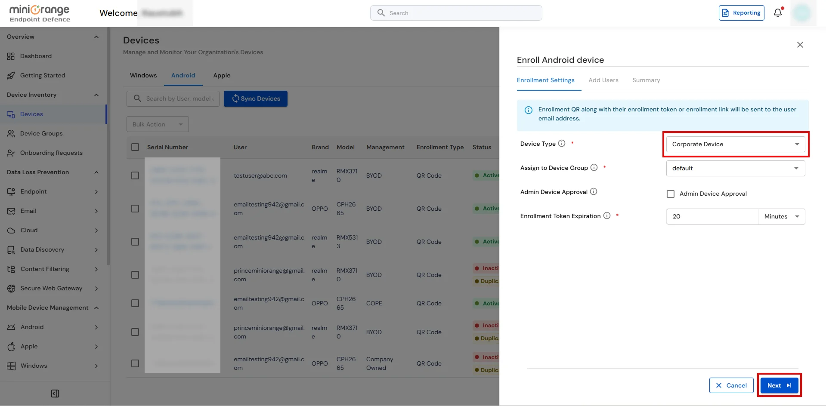
Task: Show the Device Type info tooltip icon
Action: (562, 143)
